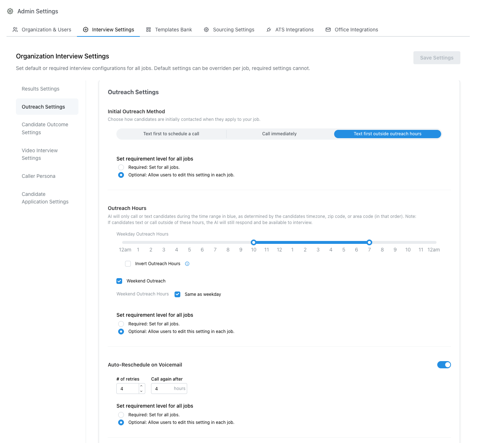Screen dimensions: 477x443
Task: Check the Invert Outreach Hours checkbox
Action: pyautogui.click(x=128, y=264)
